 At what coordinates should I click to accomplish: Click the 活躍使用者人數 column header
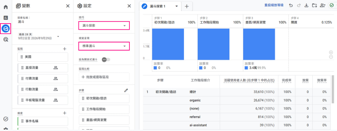(249, 80)
